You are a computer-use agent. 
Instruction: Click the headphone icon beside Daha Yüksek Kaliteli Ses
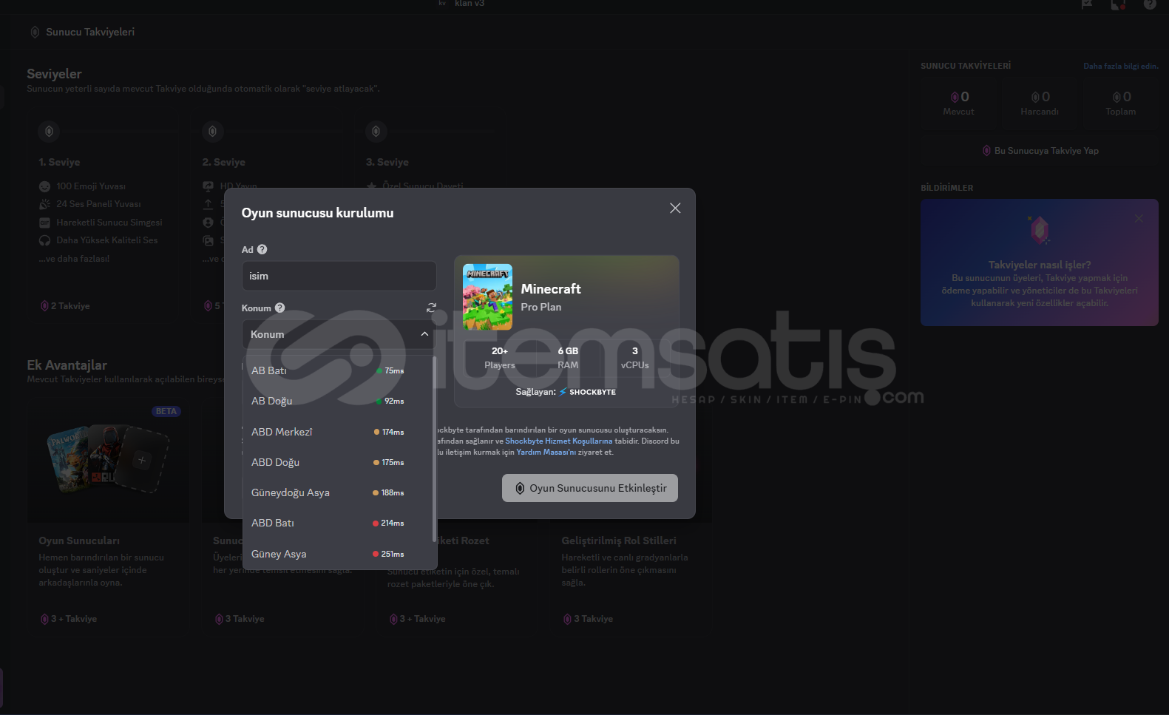pos(44,240)
